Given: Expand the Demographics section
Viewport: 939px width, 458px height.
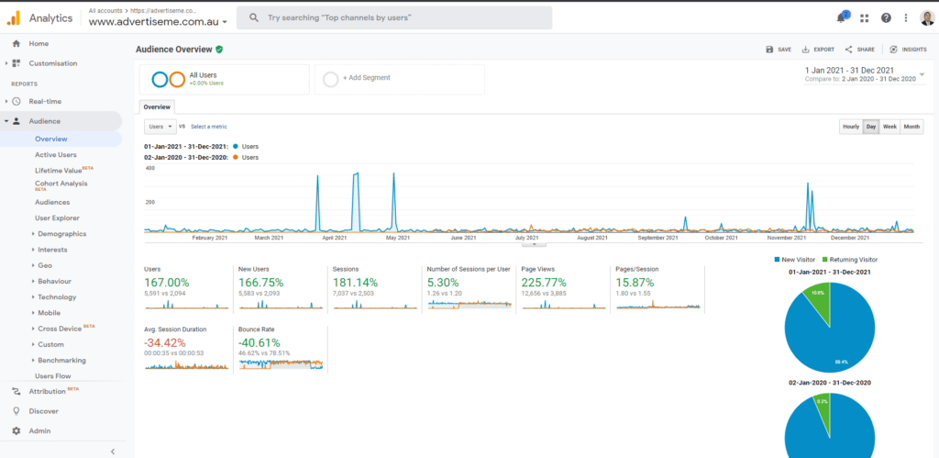Looking at the screenshot, I should (60, 234).
